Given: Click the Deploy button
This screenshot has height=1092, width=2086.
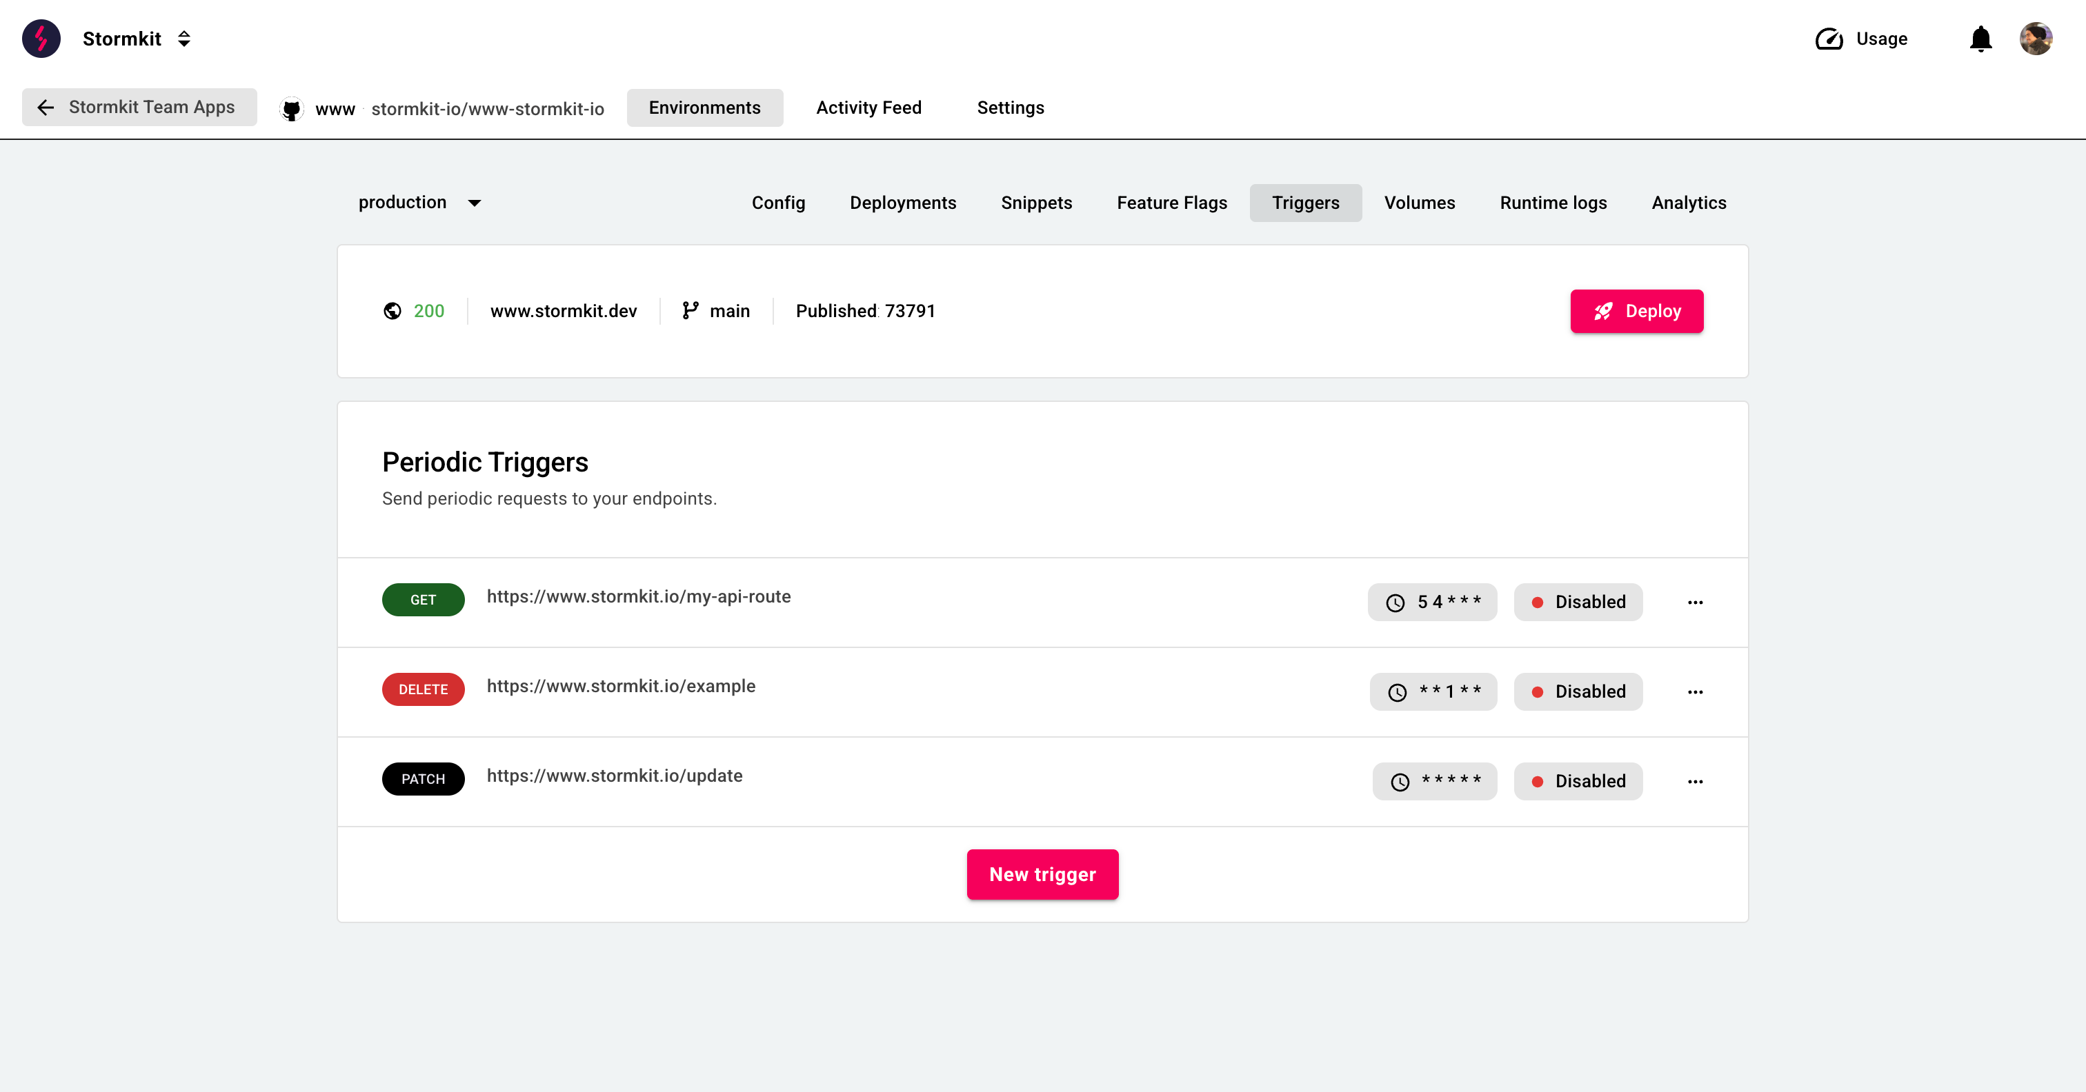Looking at the screenshot, I should 1636,311.
